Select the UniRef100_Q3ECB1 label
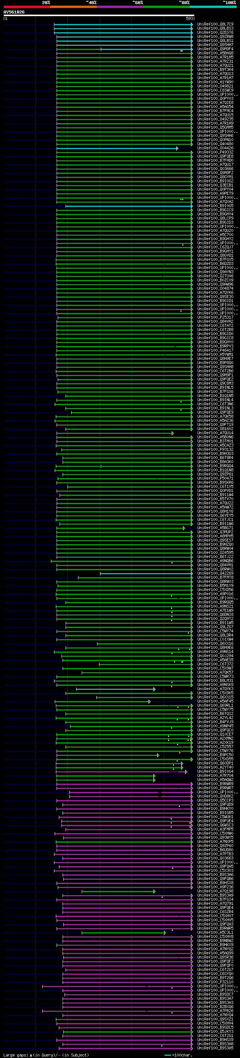This screenshot has width=240, height=1058. click(x=215, y=185)
